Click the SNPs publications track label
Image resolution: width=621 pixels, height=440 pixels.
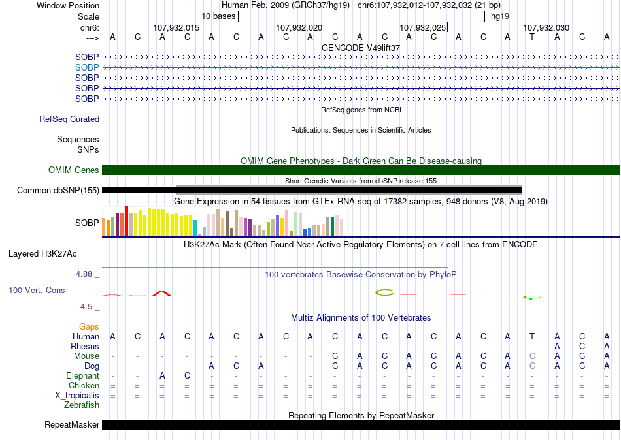88,149
